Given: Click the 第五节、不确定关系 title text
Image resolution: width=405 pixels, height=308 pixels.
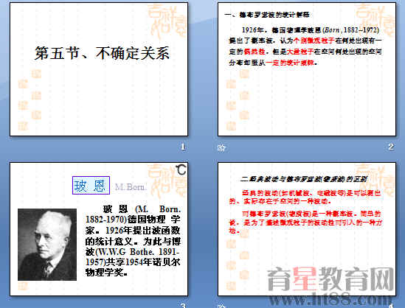Looking at the screenshot, I should click(102, 53).
